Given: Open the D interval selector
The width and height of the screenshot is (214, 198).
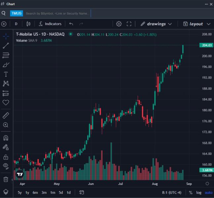Looking at the screenshot, I should pos(16,24).
